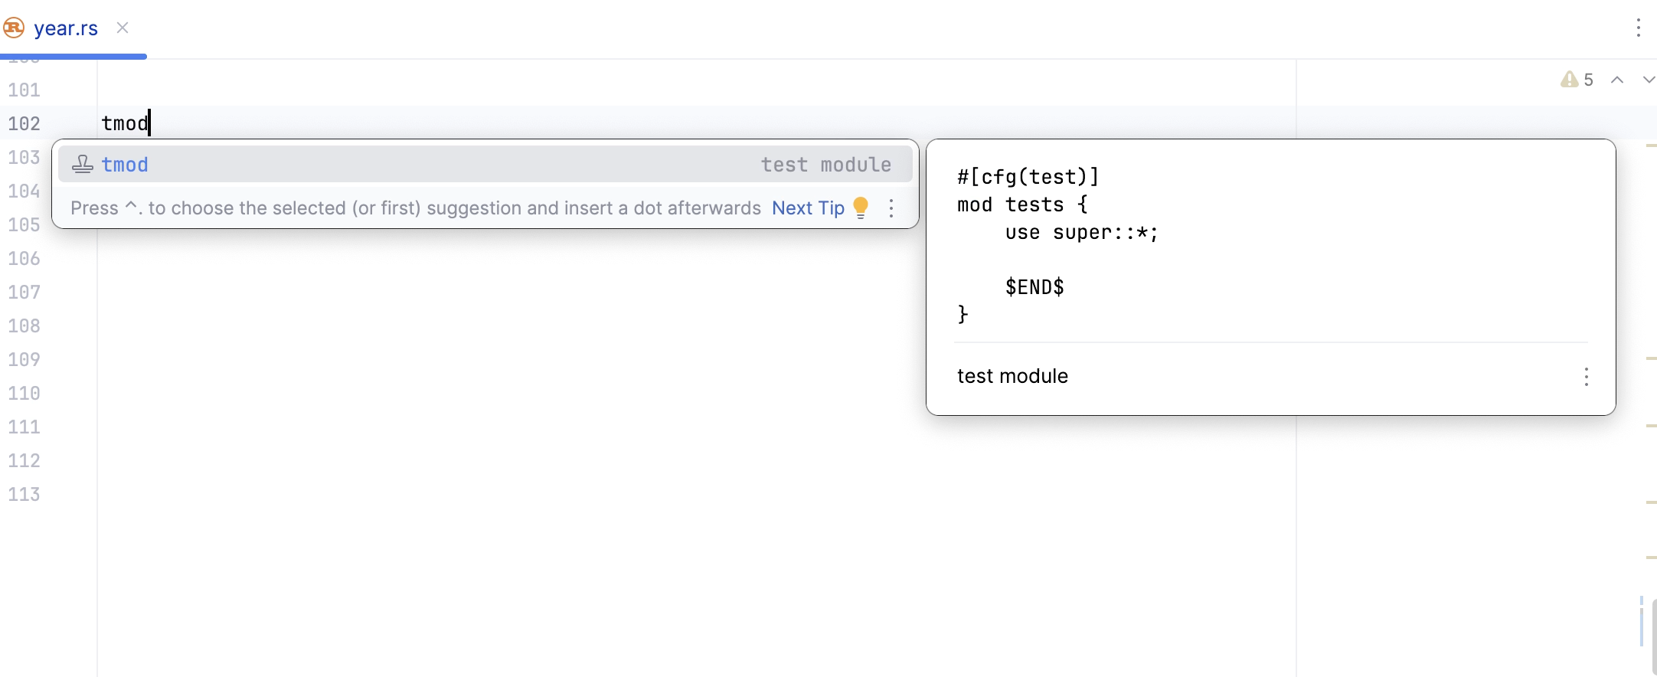Image resolution: width=1657 pixels, height=677 pixels.
Task: Switch to the year.rs tab
Action: (66, 28)
